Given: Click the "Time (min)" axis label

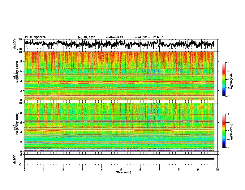Looking at the screenshot, I should click(x=124, y=172).
